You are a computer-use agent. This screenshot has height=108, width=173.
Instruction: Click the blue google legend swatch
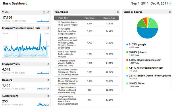point(127,45)
